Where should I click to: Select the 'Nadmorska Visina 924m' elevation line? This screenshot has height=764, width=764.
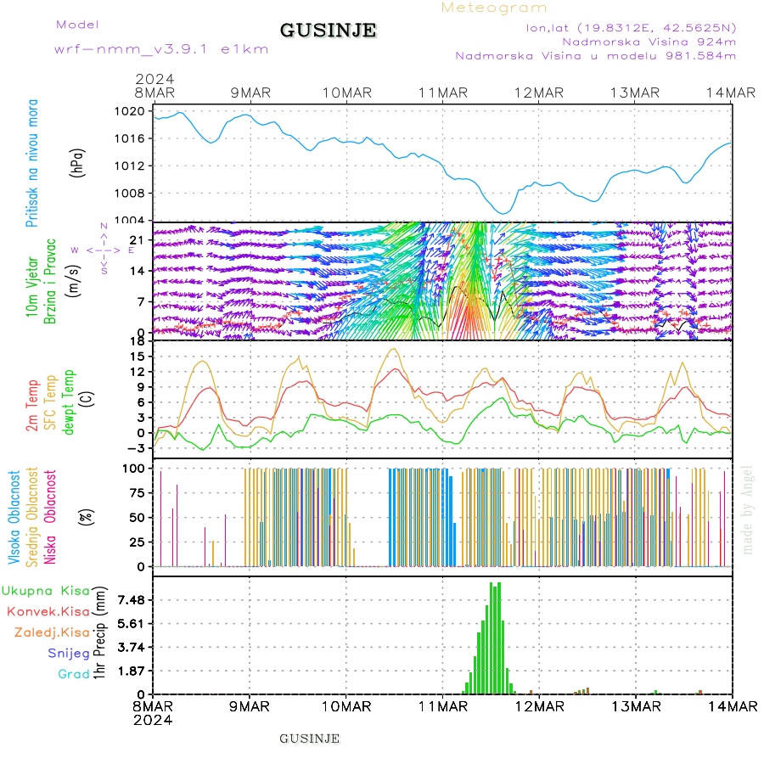click(x=649, y=42)
